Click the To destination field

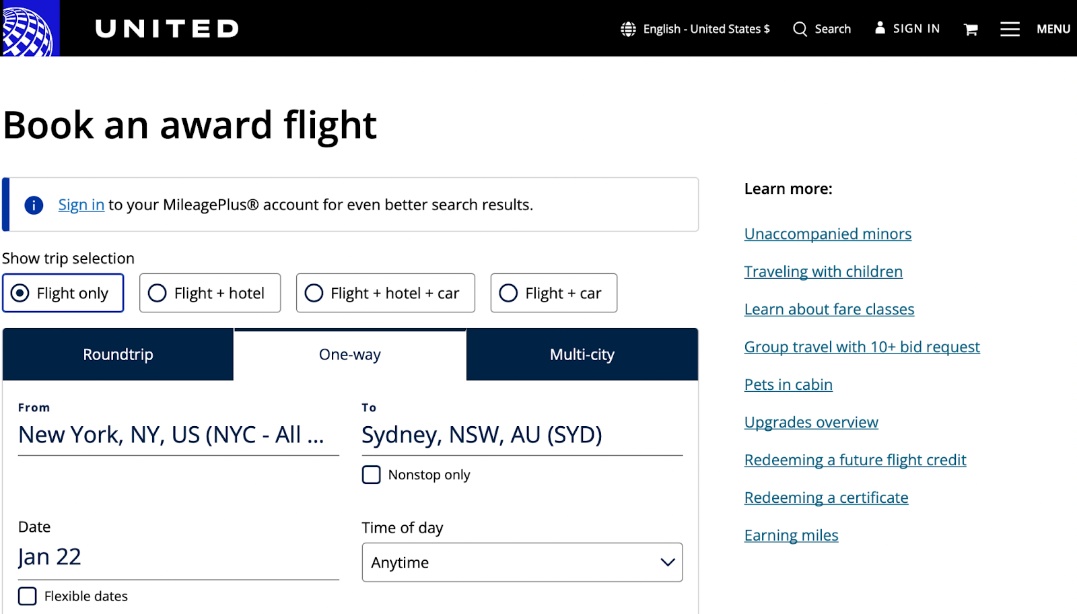pos(522,436)
